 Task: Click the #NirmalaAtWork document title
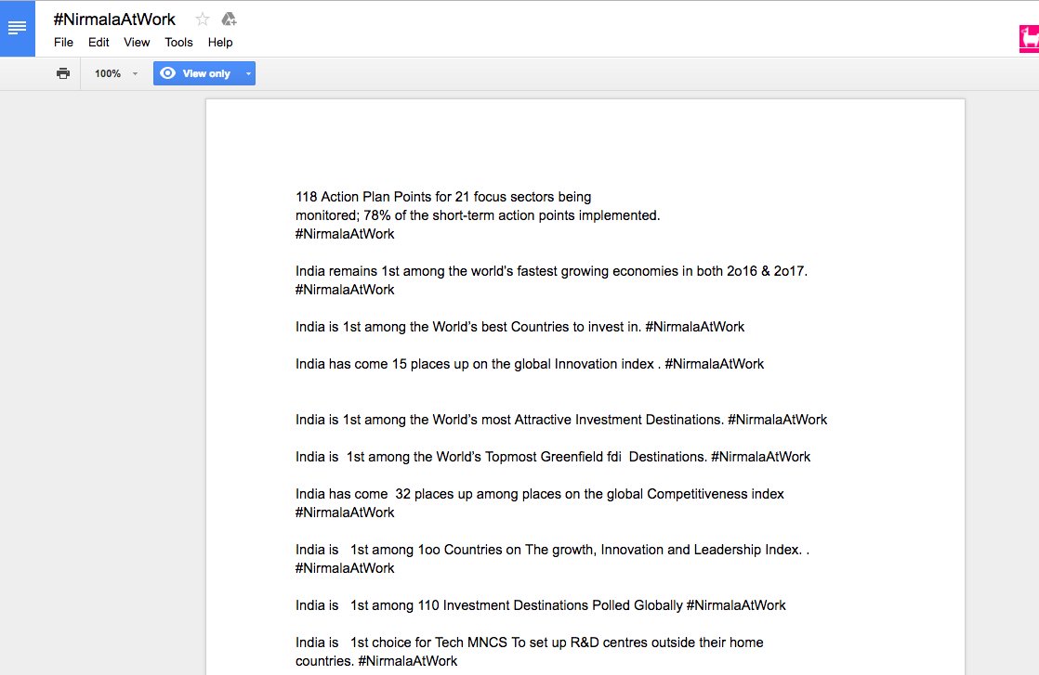114,19
